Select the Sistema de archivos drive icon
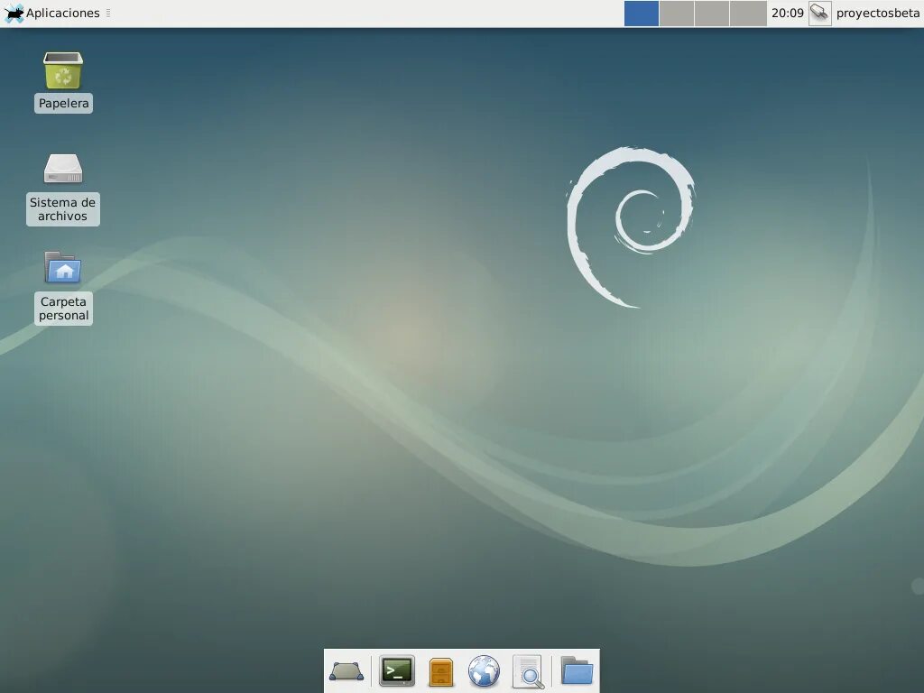The height and width of the screenshot is (693, 924). tap(63, 169)
